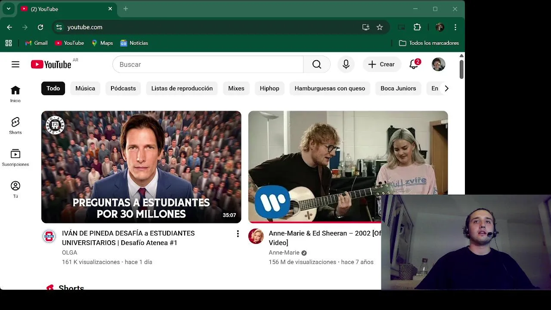The height and width of the screenshot is (310, 551).
Task: Select the Listas de reproducción chip
Action: [x=182, y=88]
